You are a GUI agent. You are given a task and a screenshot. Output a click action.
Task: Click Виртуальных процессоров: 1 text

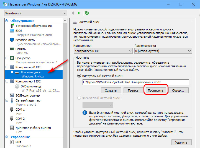point(37,62)
